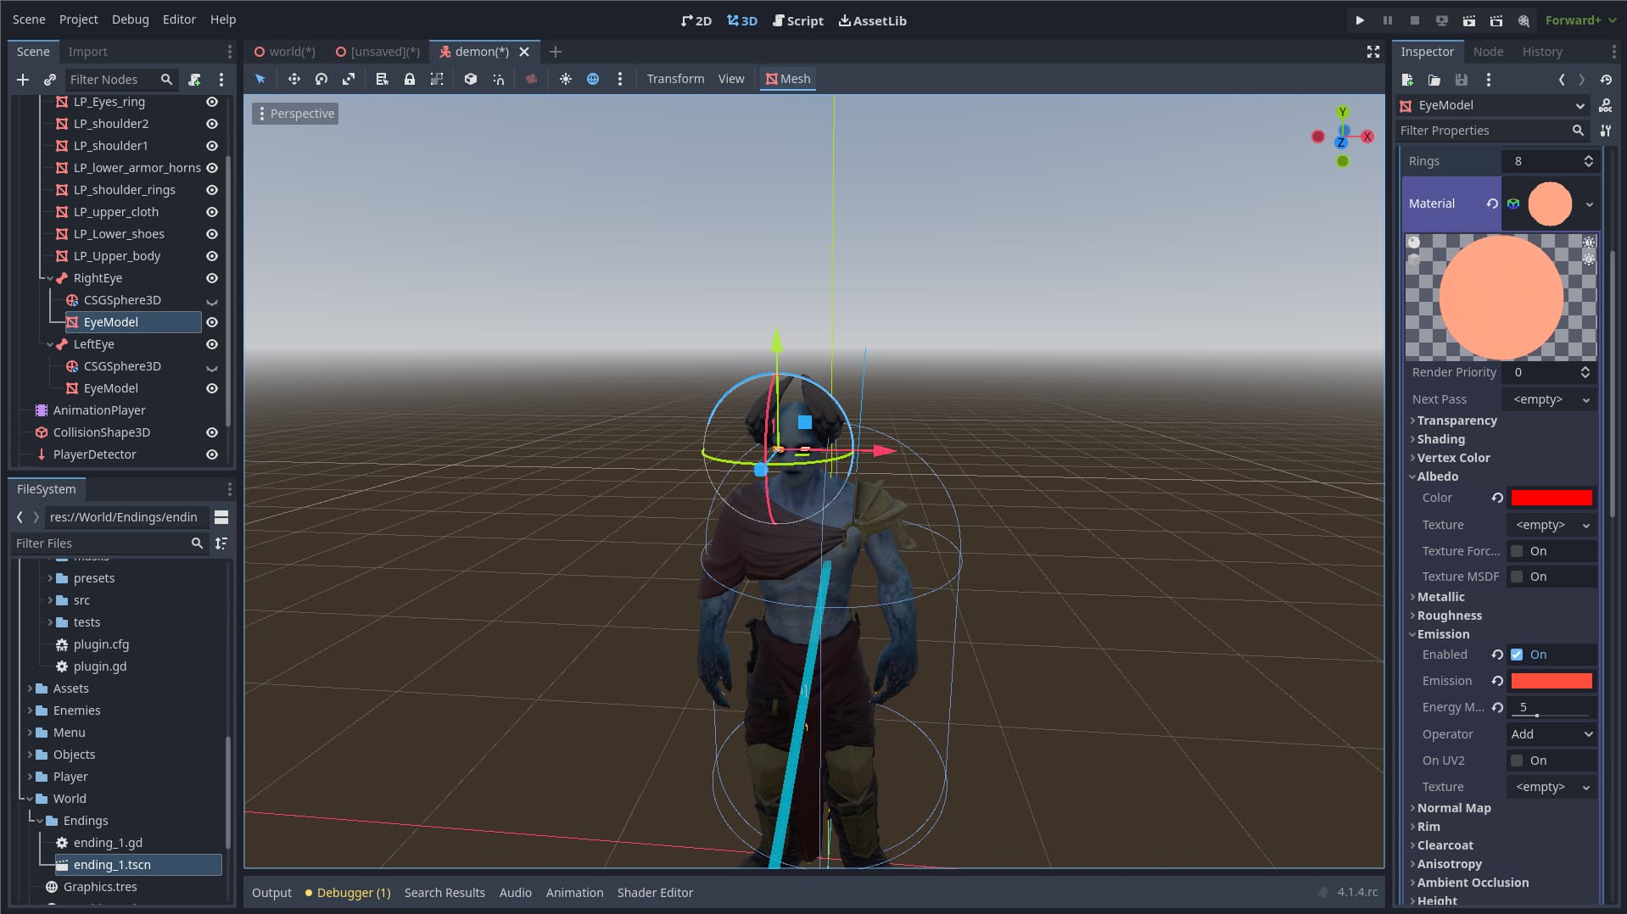
Task: Click the red Albedo Color swatch
Action: pos(1552,499)
